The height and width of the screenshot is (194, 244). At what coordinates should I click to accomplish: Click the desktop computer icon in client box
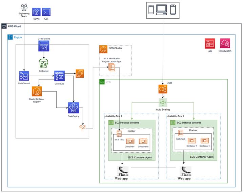pos(162,10)
